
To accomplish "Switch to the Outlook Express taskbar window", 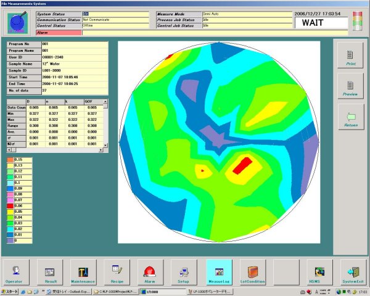I will (68, 292).
